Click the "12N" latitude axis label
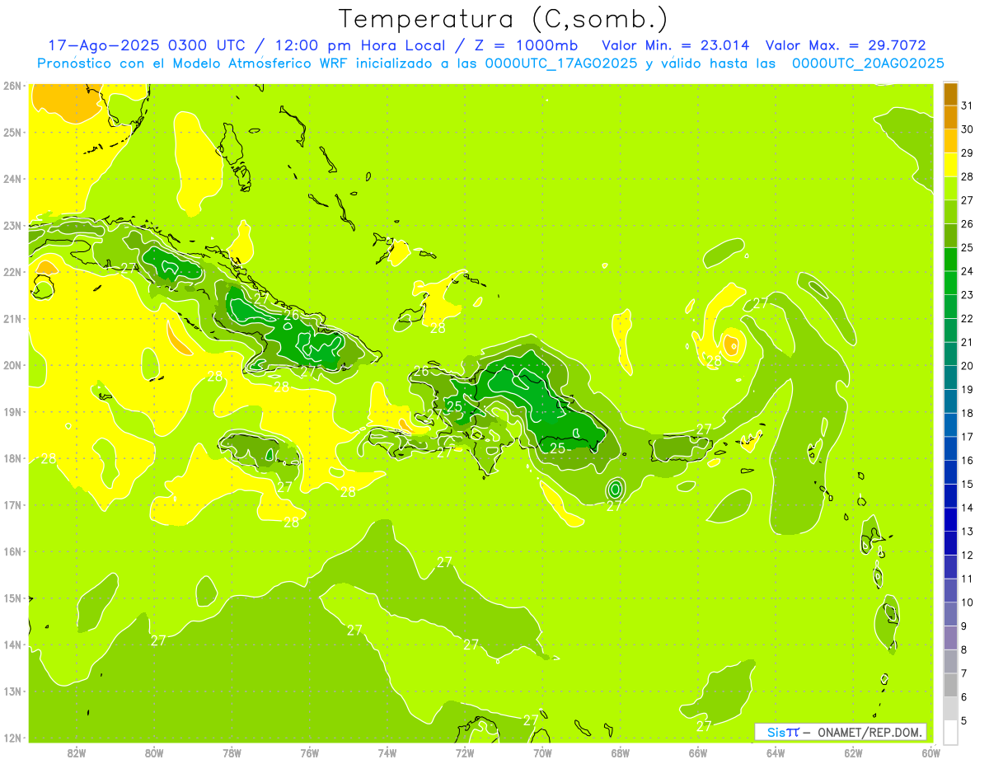The image size is (989, 764). (x=12, y=738)
